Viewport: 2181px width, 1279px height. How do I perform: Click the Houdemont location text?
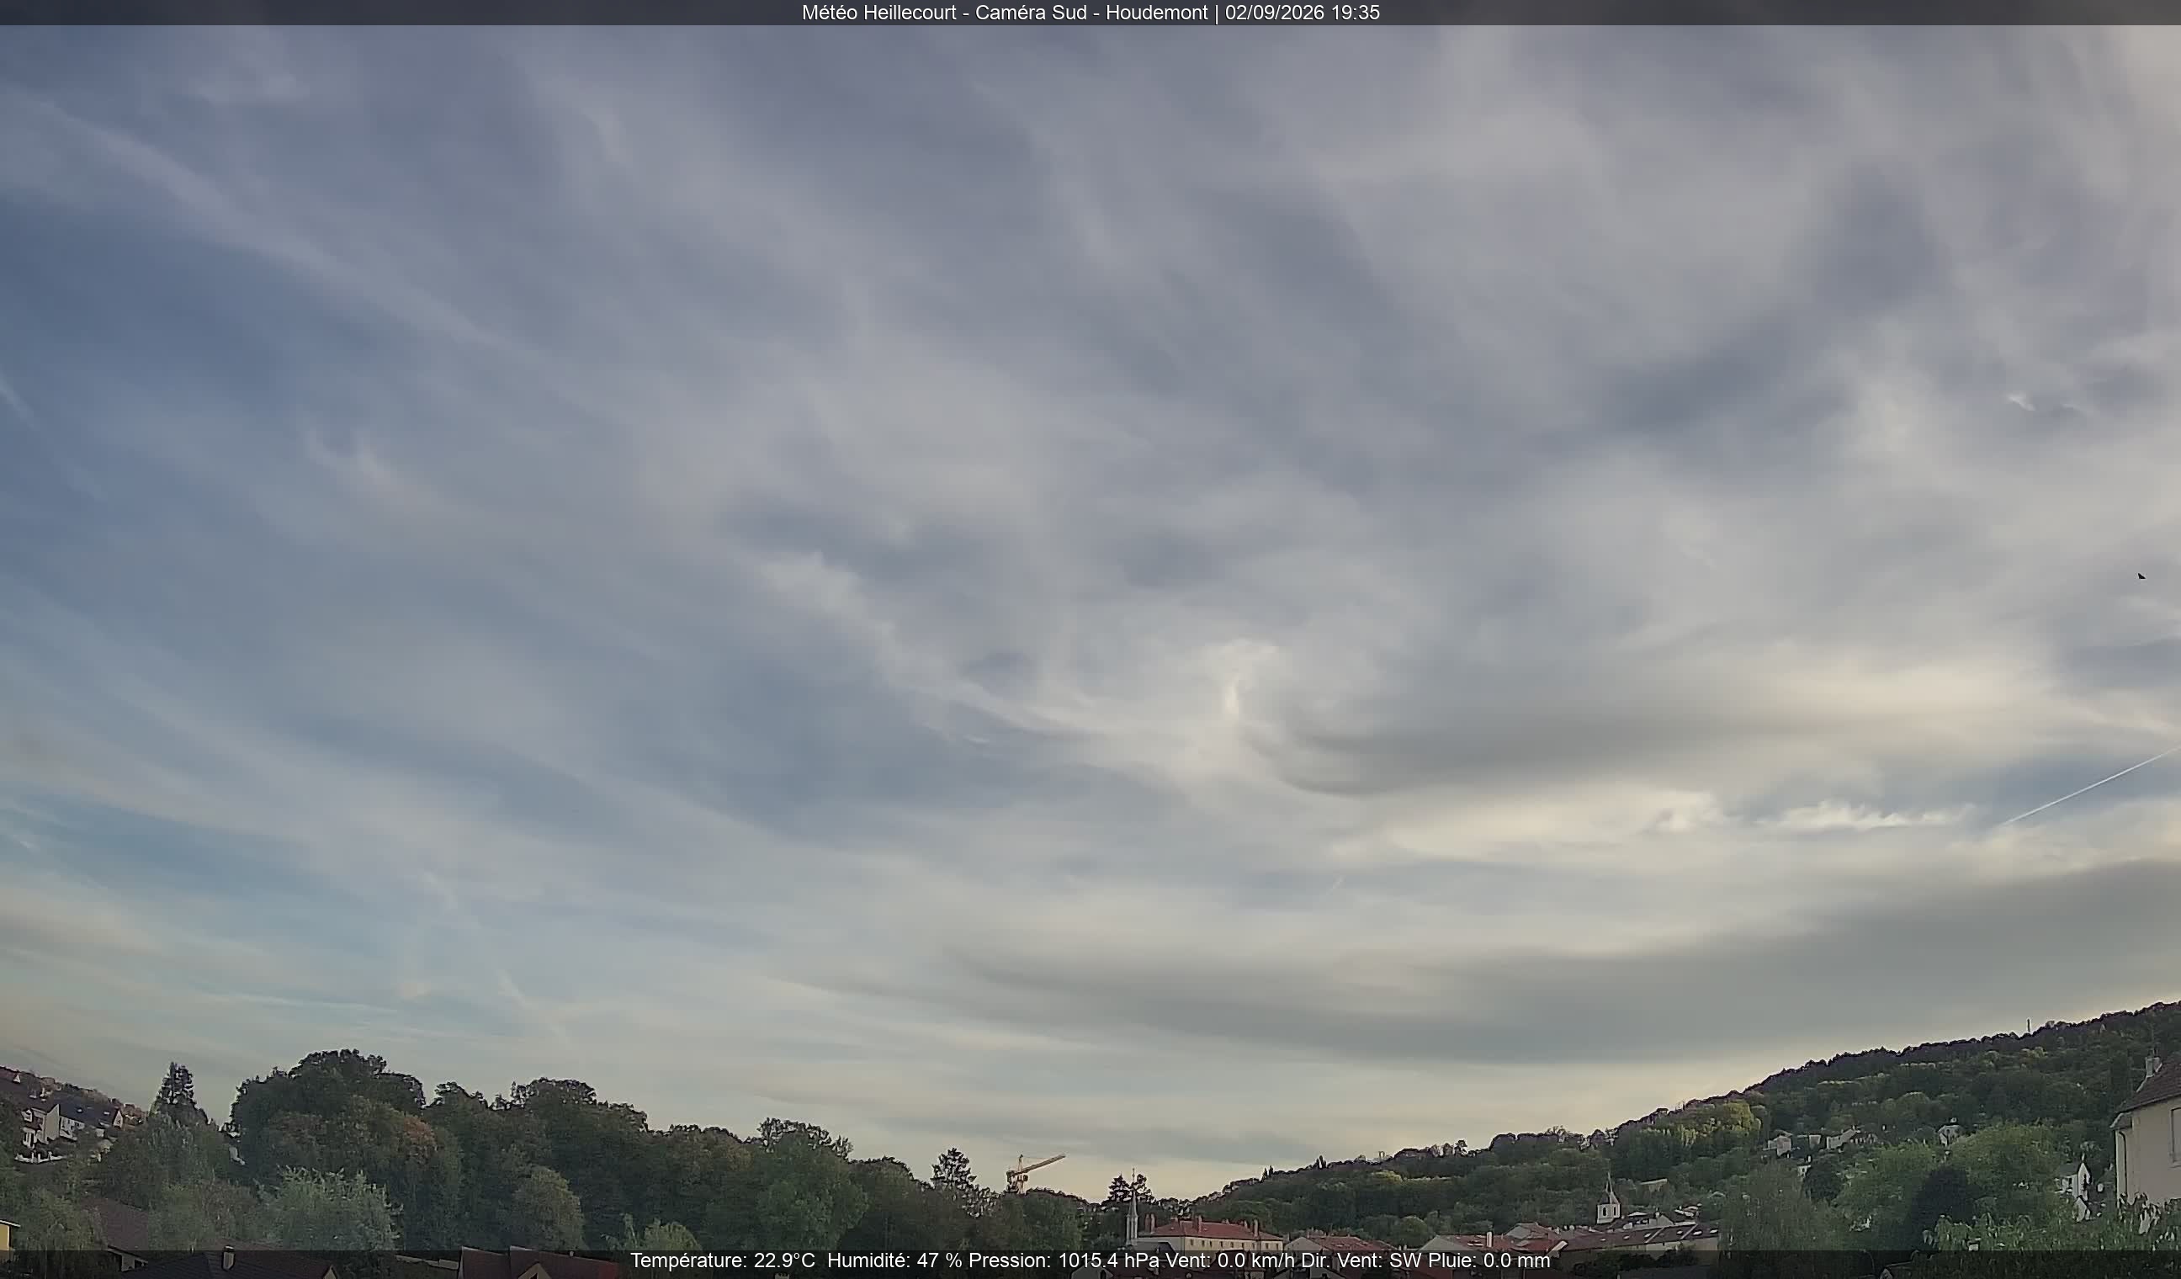click(1156, 12)
